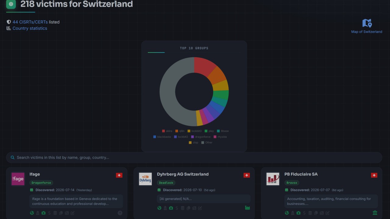
Task: Click the newspaper icon on Dyhrberg card
Action: 194,208
